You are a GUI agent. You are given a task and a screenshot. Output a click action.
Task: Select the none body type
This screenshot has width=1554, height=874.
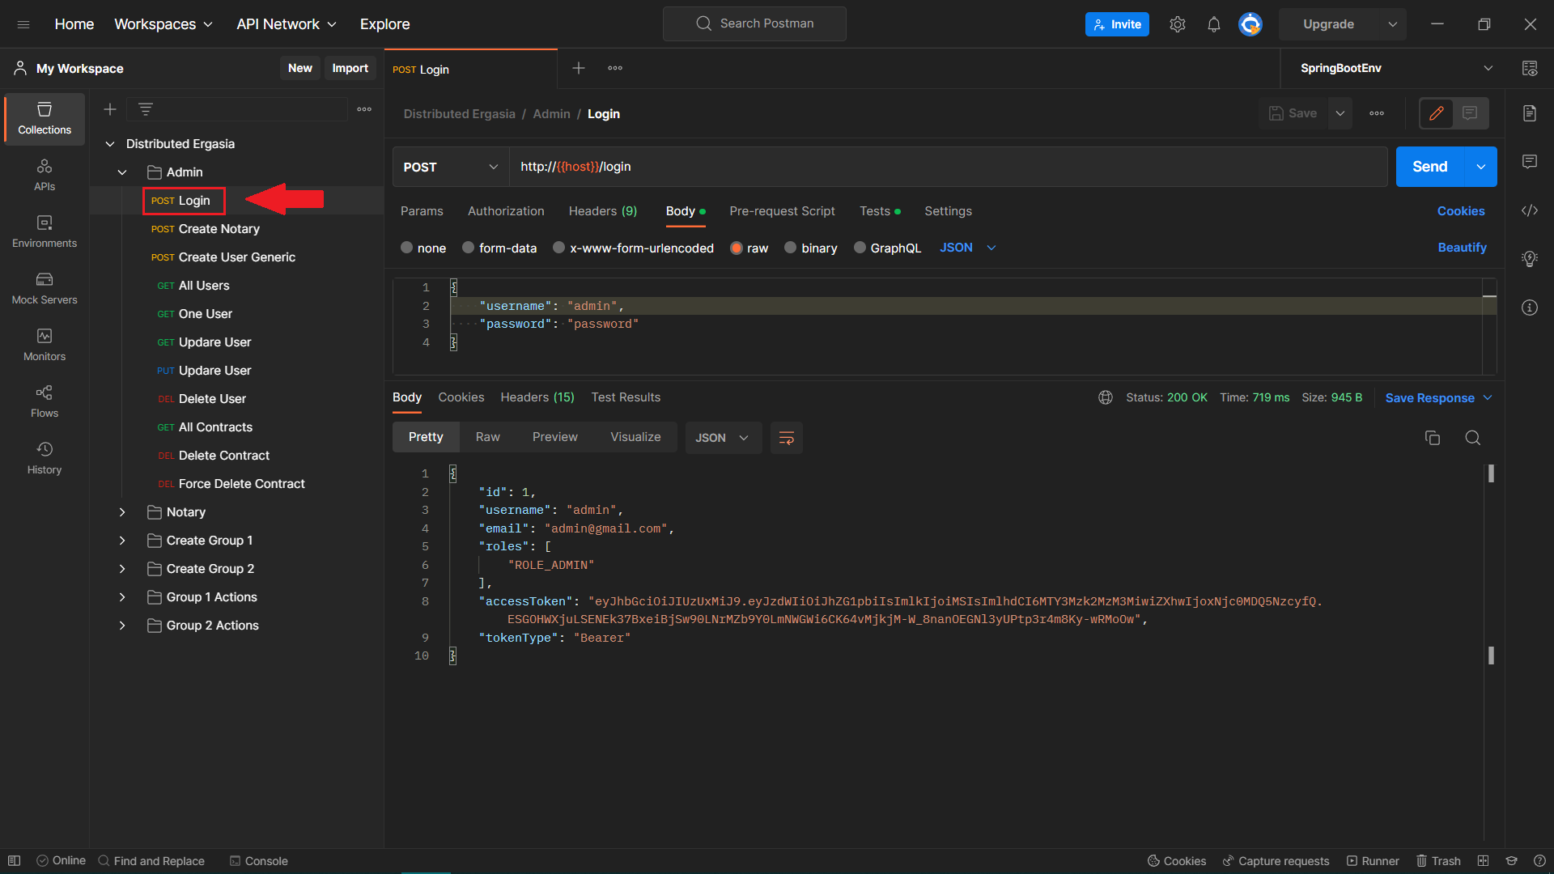pos(423,248)
